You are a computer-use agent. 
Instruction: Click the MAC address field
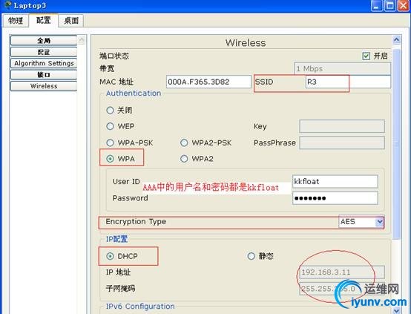coord(208,82)
